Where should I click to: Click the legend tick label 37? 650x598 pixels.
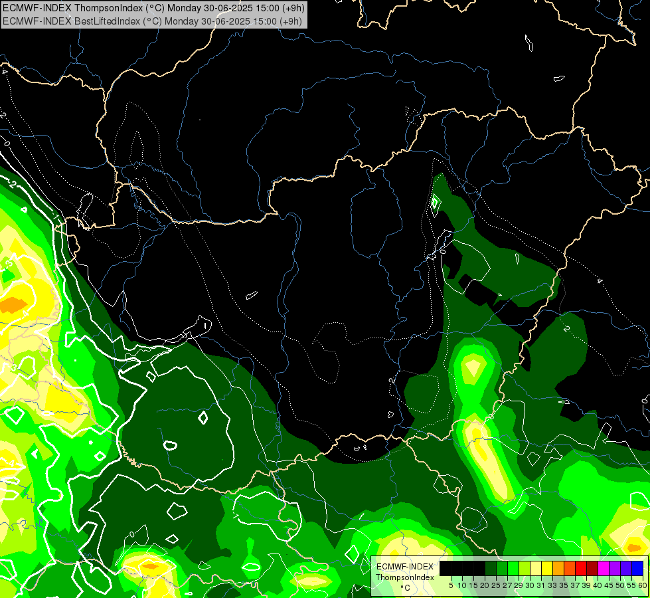[576, 585]
